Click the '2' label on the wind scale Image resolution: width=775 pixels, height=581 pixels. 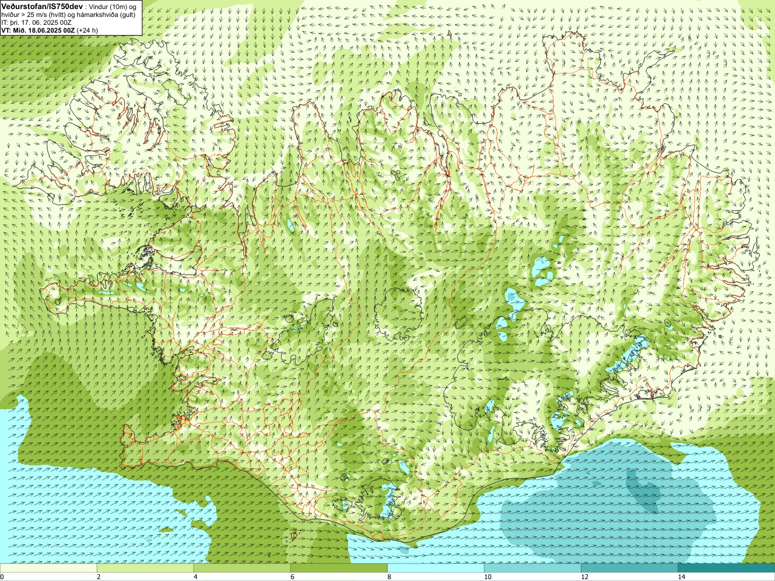click(x=99, y=577)
